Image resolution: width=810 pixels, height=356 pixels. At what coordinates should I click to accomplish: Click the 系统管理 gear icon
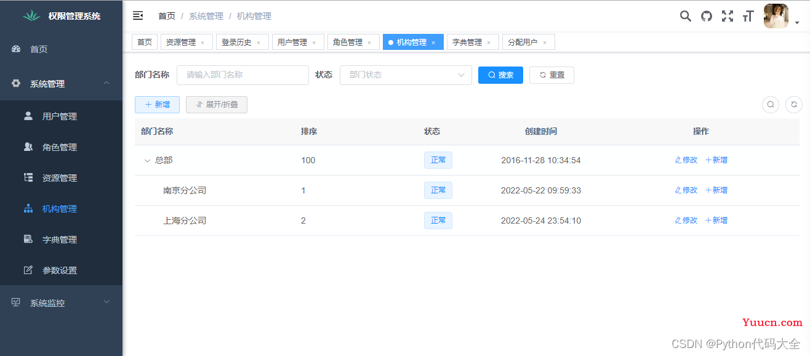16,84
